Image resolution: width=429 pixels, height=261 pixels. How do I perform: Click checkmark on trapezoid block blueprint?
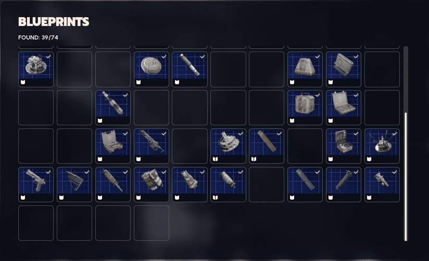318,57
